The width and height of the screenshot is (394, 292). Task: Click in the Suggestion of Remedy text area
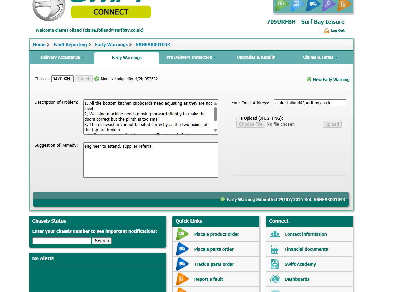click(x=151, y=160)
